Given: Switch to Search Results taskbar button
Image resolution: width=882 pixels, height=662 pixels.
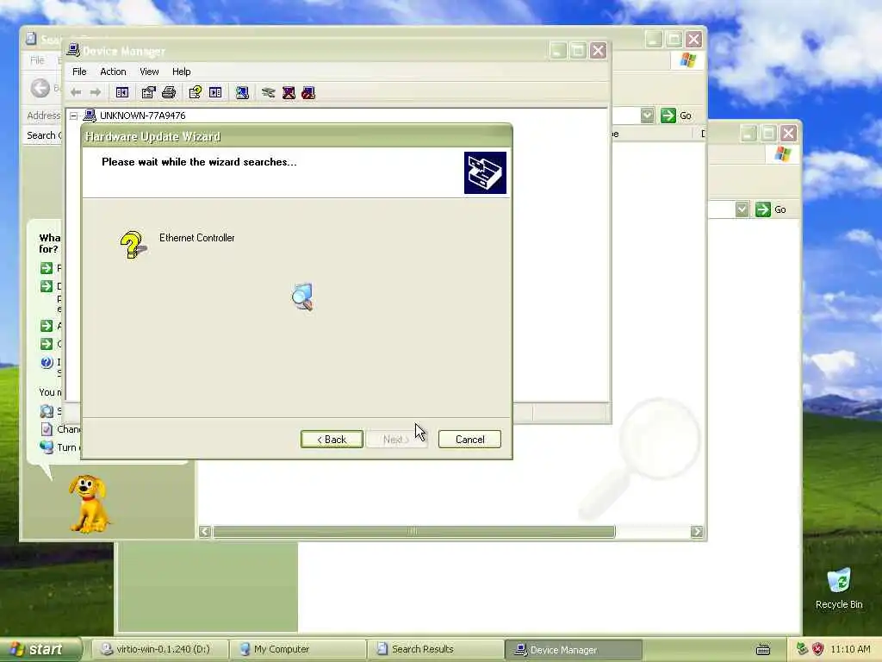Looking at the screenshot, I should point(436,650).
